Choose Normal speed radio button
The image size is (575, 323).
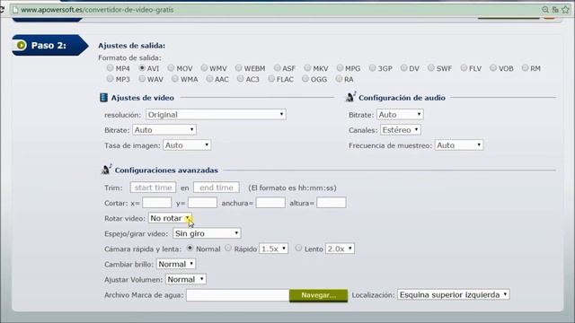(190, 248)
